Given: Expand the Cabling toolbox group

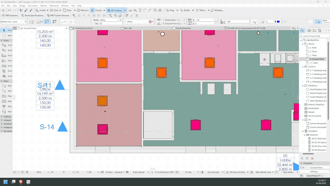Looking at the screenshot, I should (2, 116).
